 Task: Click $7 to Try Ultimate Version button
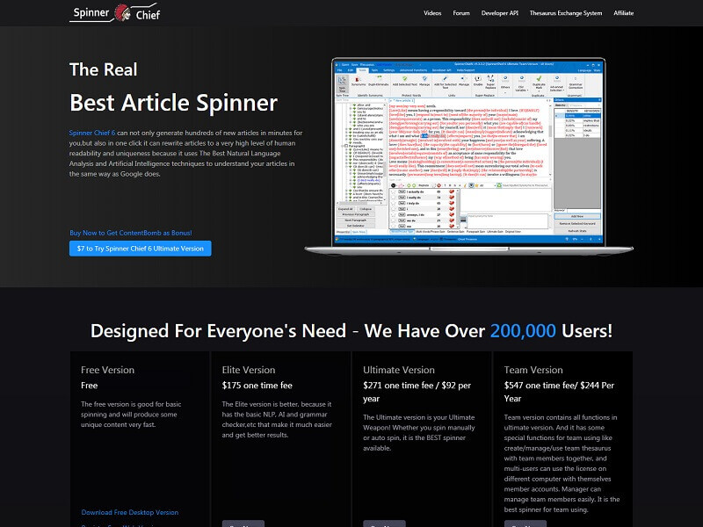141,249
